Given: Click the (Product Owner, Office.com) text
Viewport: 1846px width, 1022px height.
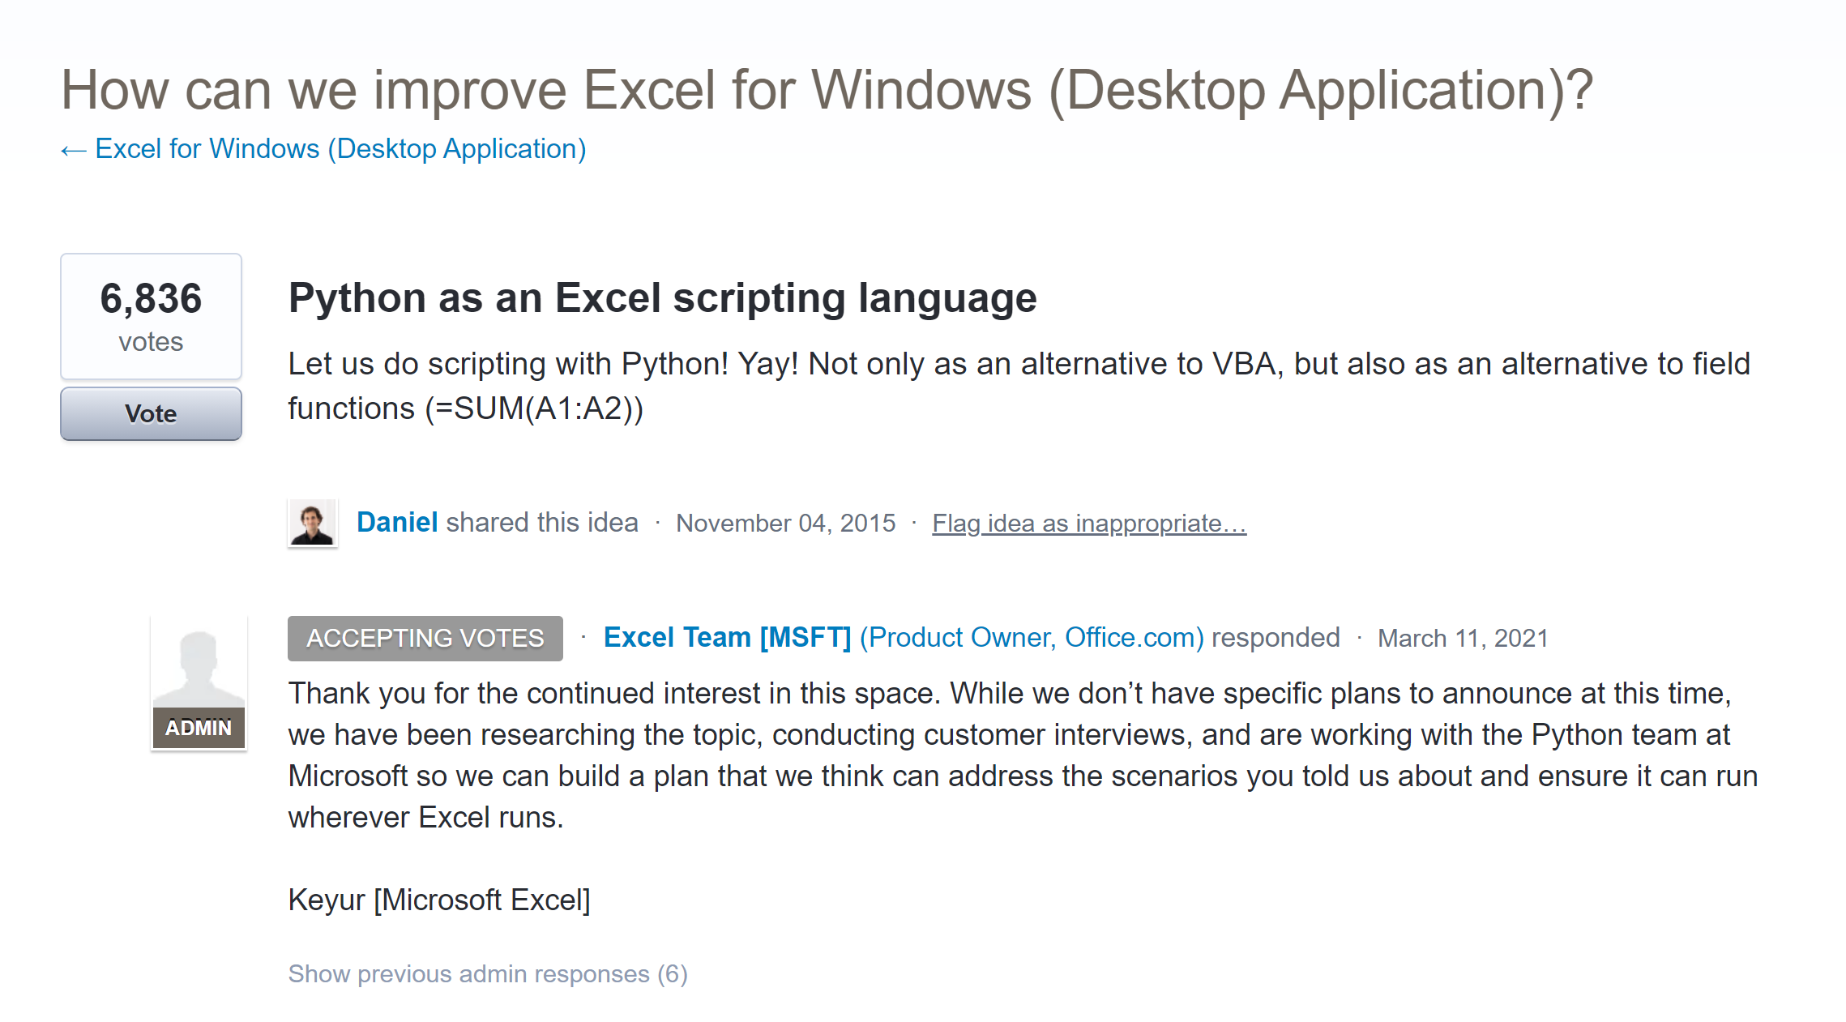Looking at the screenshot, I should [x=1032, y=638].
